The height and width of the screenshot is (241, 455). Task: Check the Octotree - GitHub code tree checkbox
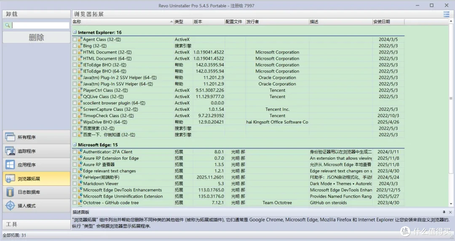pyautogui.click(x=75, y=203)
